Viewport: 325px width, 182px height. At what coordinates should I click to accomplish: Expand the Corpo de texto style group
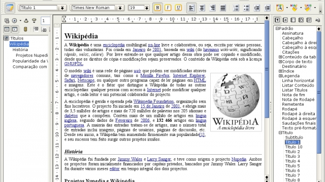tap(280, 62)
